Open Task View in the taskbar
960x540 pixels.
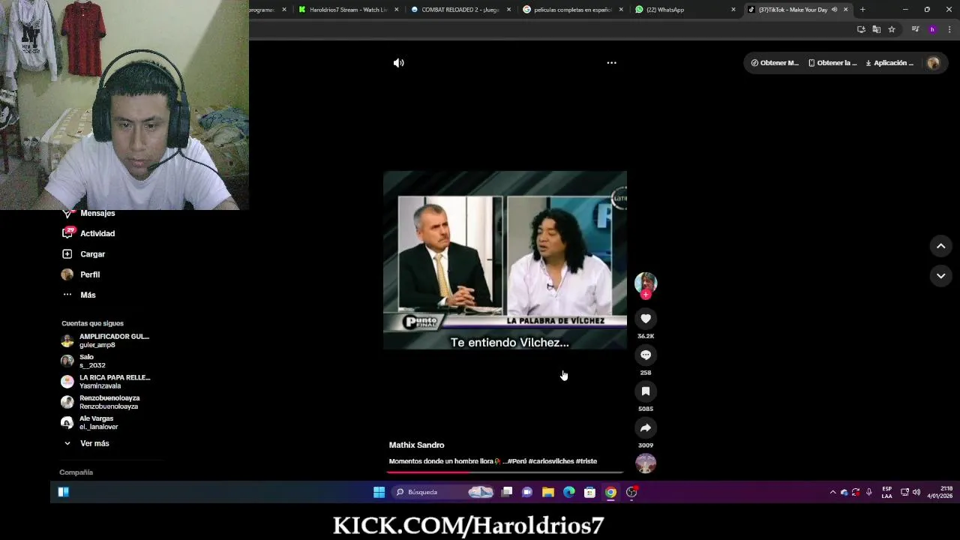507,492
